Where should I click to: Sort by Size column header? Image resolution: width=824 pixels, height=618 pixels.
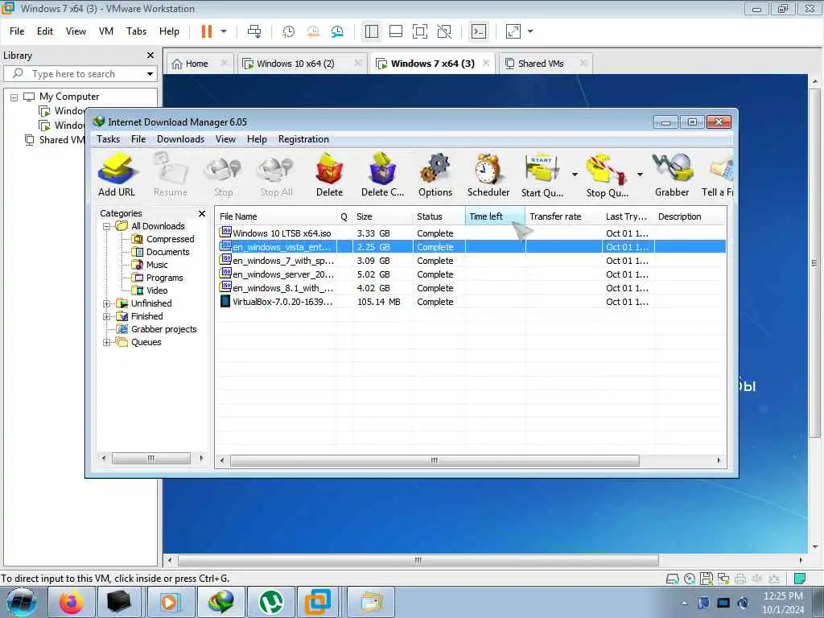(382, 216)
